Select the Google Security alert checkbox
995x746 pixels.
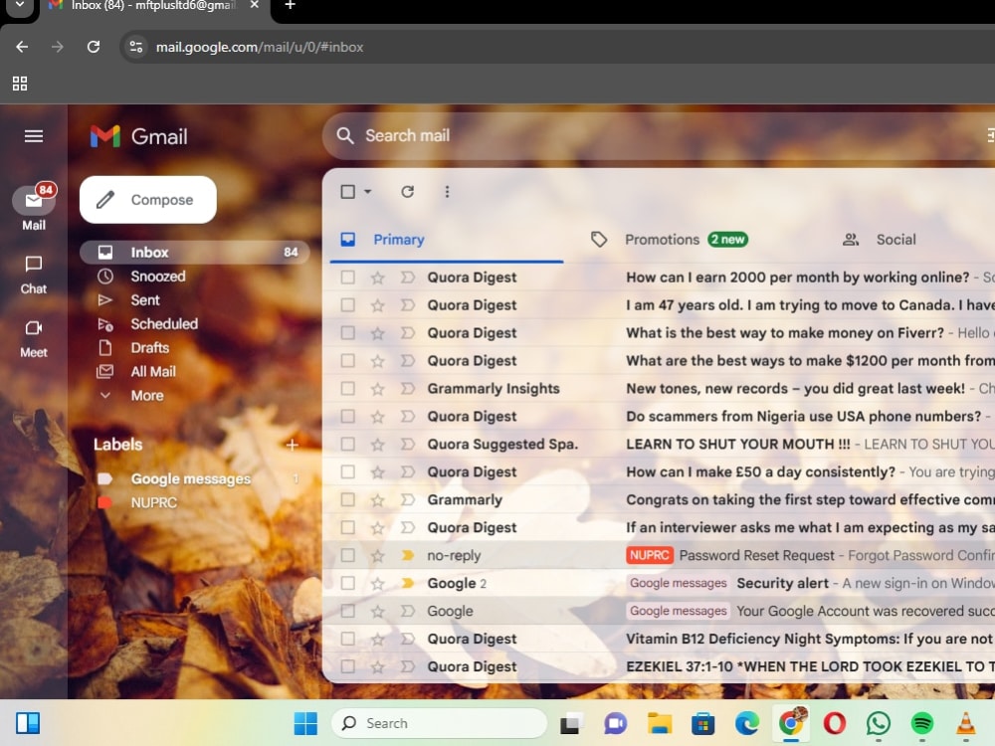tap(347, 583)
